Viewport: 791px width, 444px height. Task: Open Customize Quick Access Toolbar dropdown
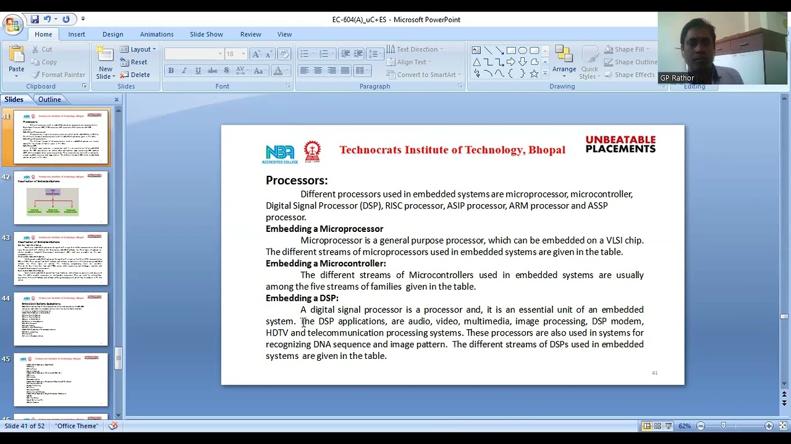(x=83, y=19)
